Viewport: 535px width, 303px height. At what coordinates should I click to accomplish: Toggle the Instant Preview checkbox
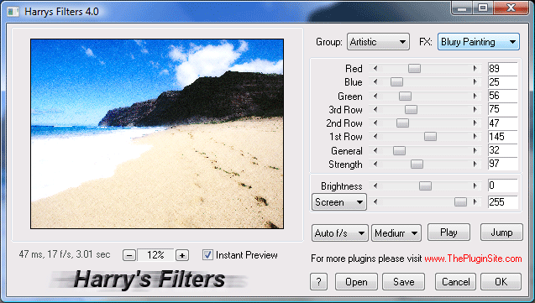point(207,255)
